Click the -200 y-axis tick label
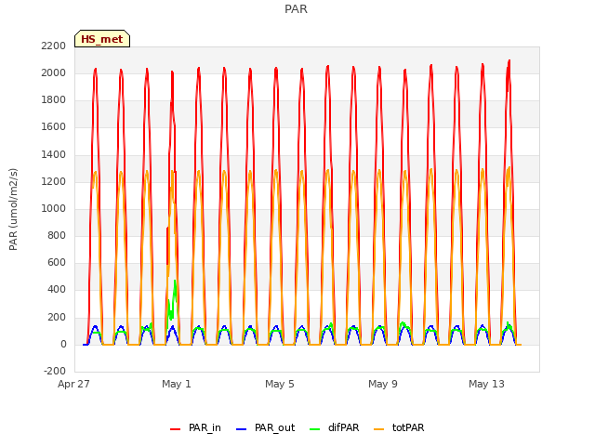This screenshot has width=595, height=446. click(55, 371)
